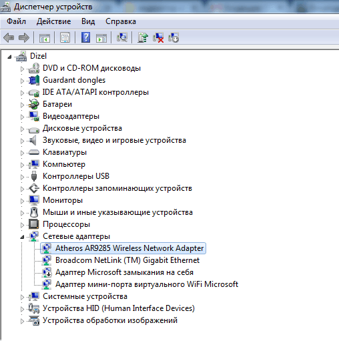Select Адаптер Microsoft замыкания на себя
339x341 pixels.
124,272
